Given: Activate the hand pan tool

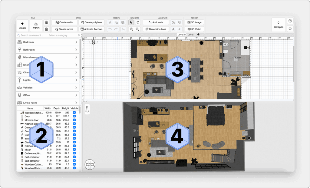Looking at the screenshot, I should tap(137, 22).
